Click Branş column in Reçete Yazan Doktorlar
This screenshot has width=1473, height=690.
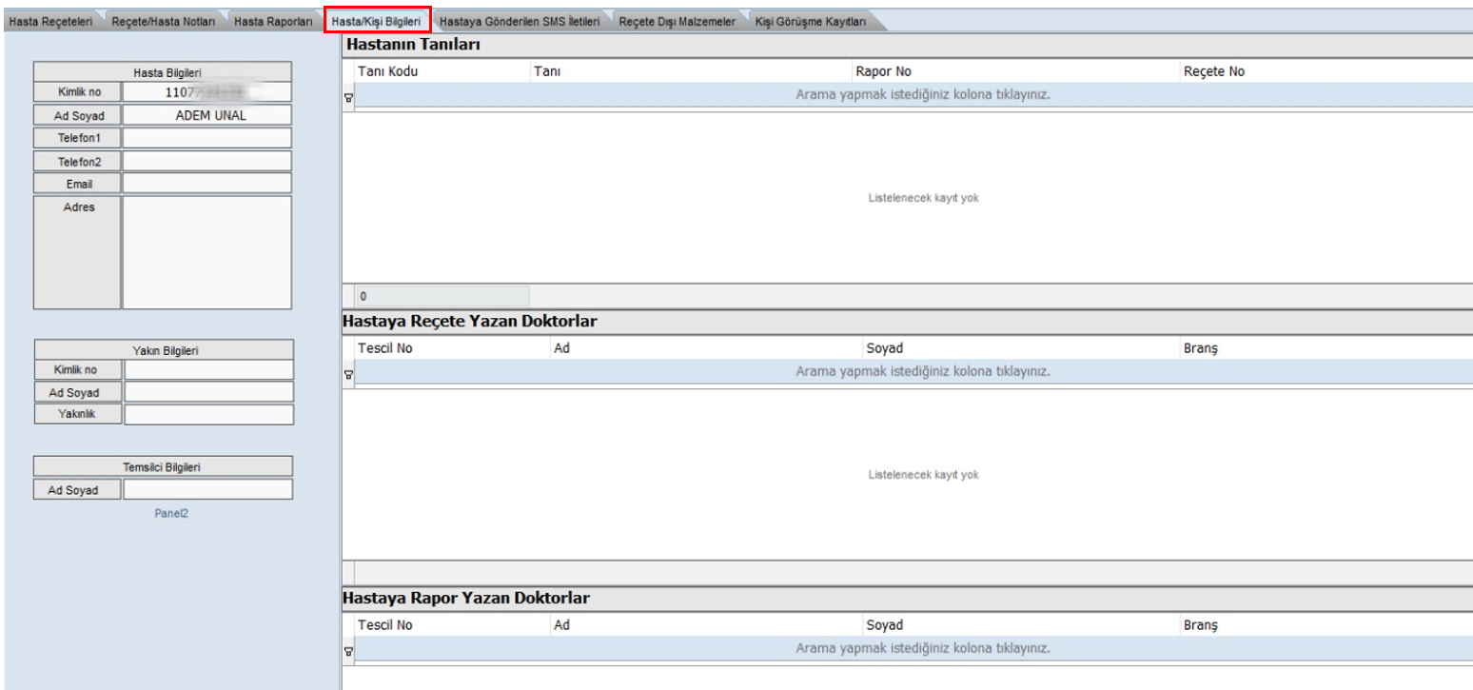click(x=1199, y=348)
